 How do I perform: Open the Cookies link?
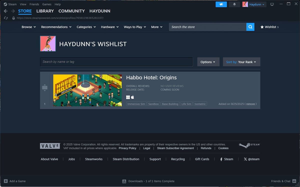(223, 148)
